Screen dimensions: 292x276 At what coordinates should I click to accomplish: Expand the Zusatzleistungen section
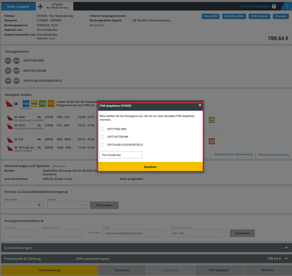pyautogui.click(x=286, y=248)
